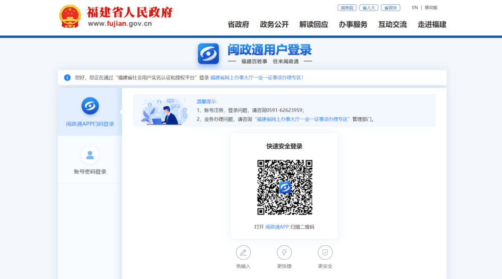Go to 解读回应 in top navigation
The image size is (502, 279).
[314, 25]
